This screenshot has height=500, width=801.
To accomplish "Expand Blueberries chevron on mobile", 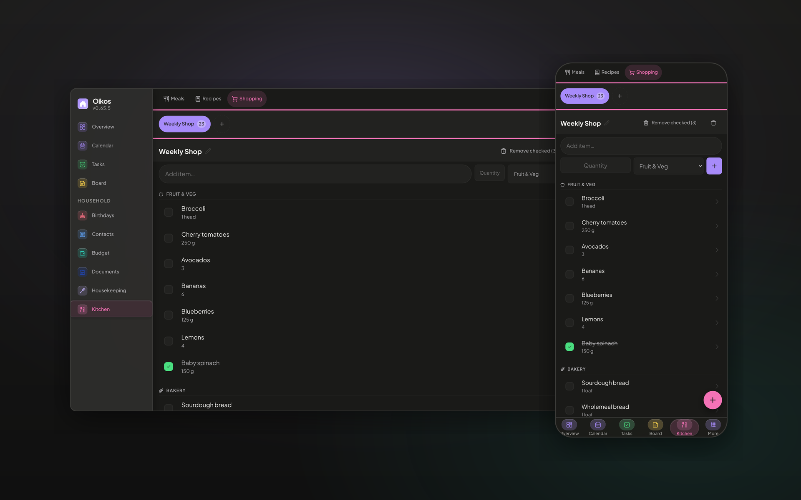I will 717,298.
